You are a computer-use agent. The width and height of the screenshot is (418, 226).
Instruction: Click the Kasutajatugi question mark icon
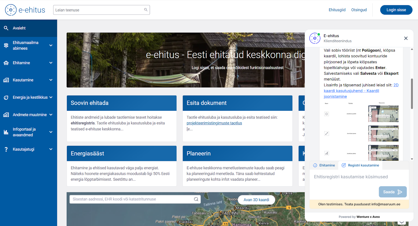click(6, 149)
